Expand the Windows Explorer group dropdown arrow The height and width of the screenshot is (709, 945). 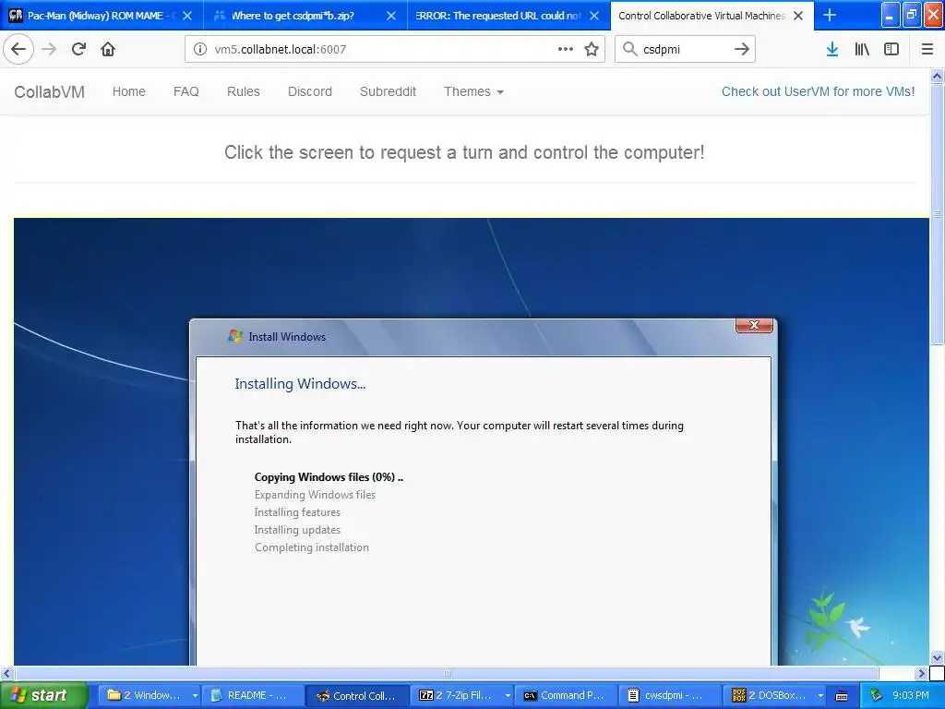pyautogui.click(x=195, y=695)
